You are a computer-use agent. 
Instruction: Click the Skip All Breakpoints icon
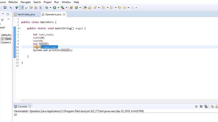coord(11,7)
